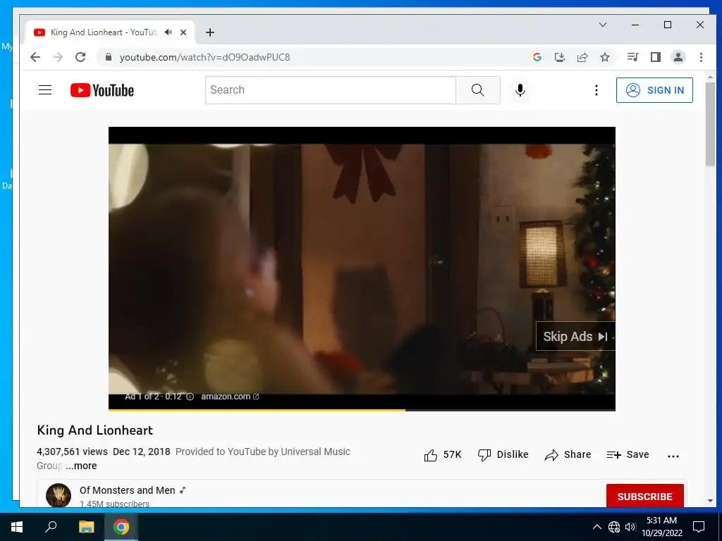
Task: Bookmark this tab with star icon
Action: [x=605, y=57]
